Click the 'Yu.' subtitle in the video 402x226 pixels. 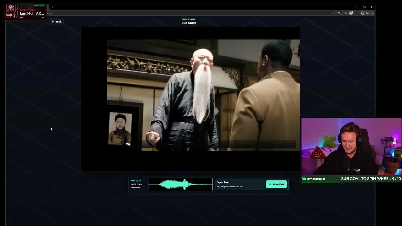click(128, 144)
